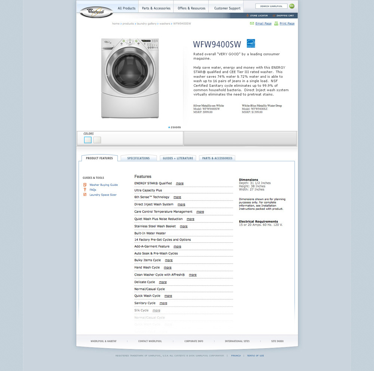
Task: Open the All Products menu
Action: click(x=126, y=8)
